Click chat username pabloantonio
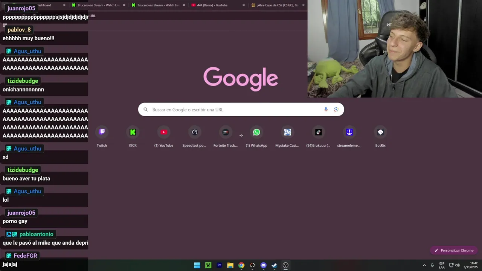The width and height of the screenshot is (482, 271). point(36,234)
